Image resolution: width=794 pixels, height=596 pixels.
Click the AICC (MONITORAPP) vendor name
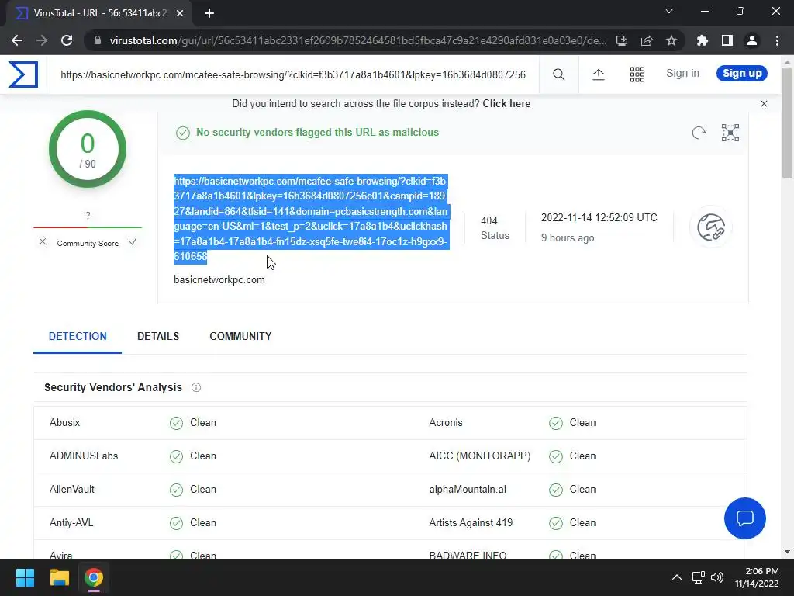tap(479, 456)
